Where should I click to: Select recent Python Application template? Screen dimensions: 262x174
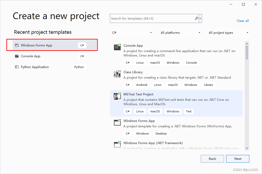(55, 67)
